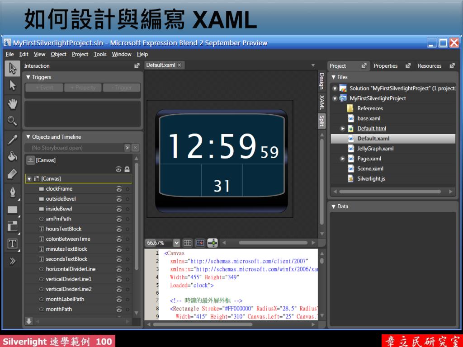Open the Asset Library chevrons
Viewport: 463px width, 347px height.
12,261
